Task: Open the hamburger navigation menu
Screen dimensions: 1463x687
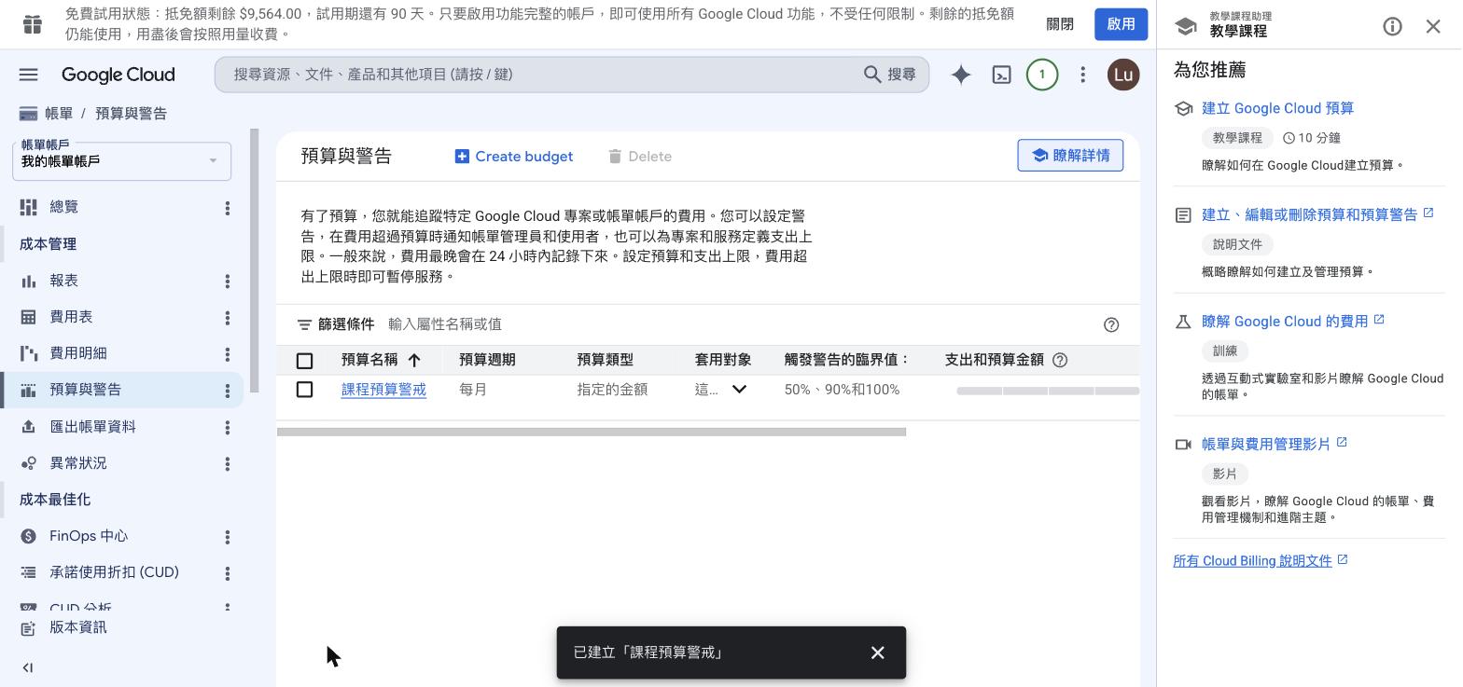Action: (x=28, y=75)
